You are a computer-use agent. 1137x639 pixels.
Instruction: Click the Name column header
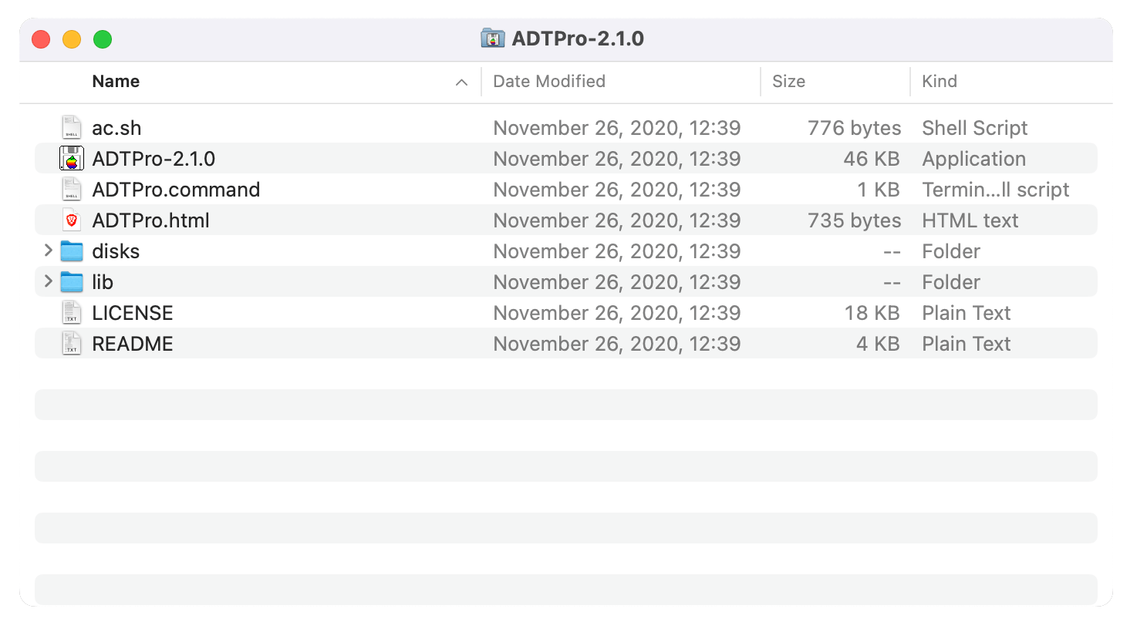tap(116, 81)
